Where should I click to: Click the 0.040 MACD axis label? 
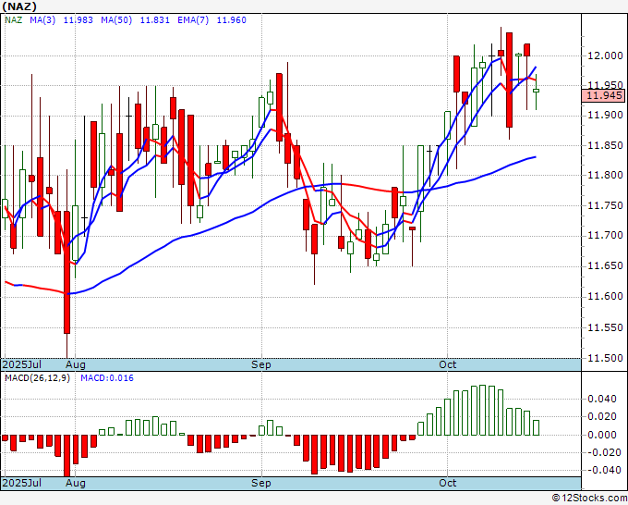(x=601, y=399)
